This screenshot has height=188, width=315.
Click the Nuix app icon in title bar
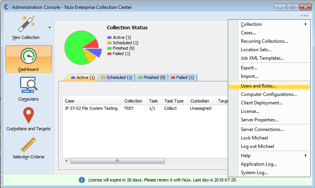tap(7, 7)
